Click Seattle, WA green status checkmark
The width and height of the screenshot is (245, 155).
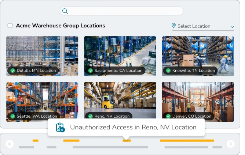12,116
